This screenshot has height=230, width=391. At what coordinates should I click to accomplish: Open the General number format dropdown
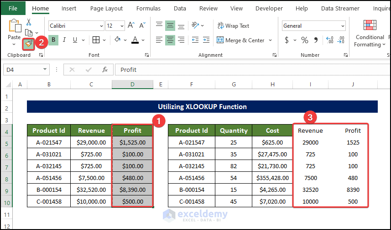(x=343, y=26)
